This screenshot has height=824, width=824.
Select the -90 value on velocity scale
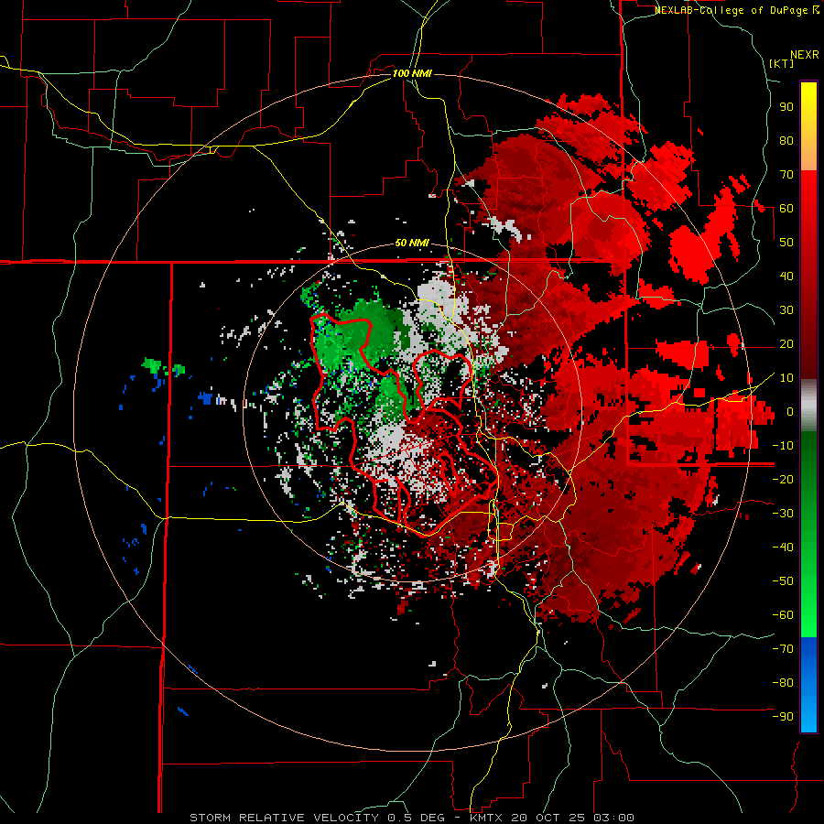coord(783,717)
